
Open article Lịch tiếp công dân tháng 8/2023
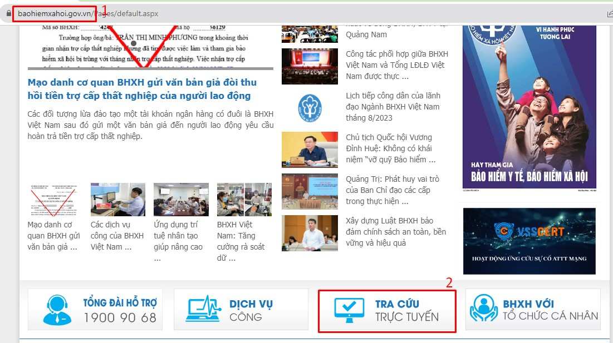point(393,107)
